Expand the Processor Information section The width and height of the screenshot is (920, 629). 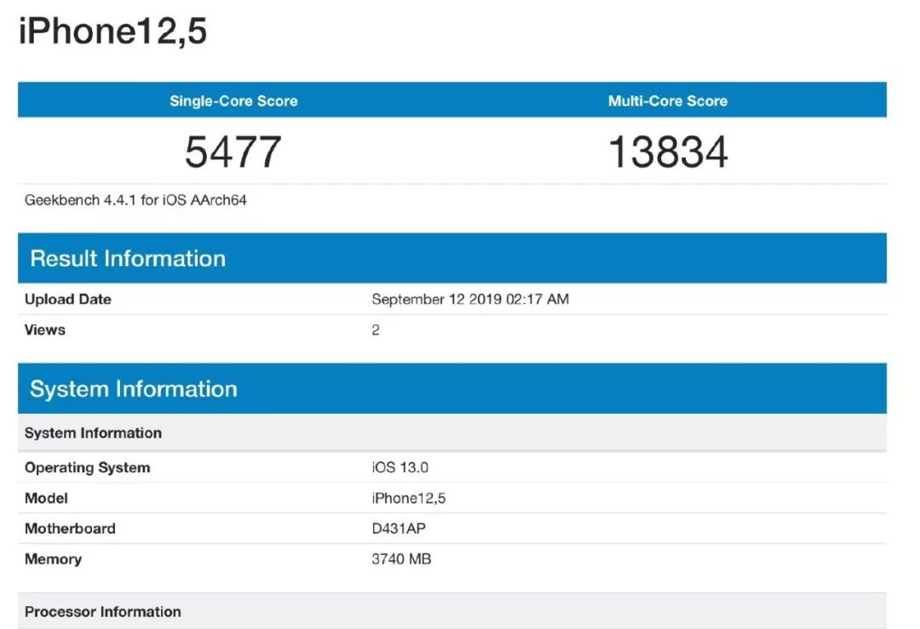coord(106,611)
